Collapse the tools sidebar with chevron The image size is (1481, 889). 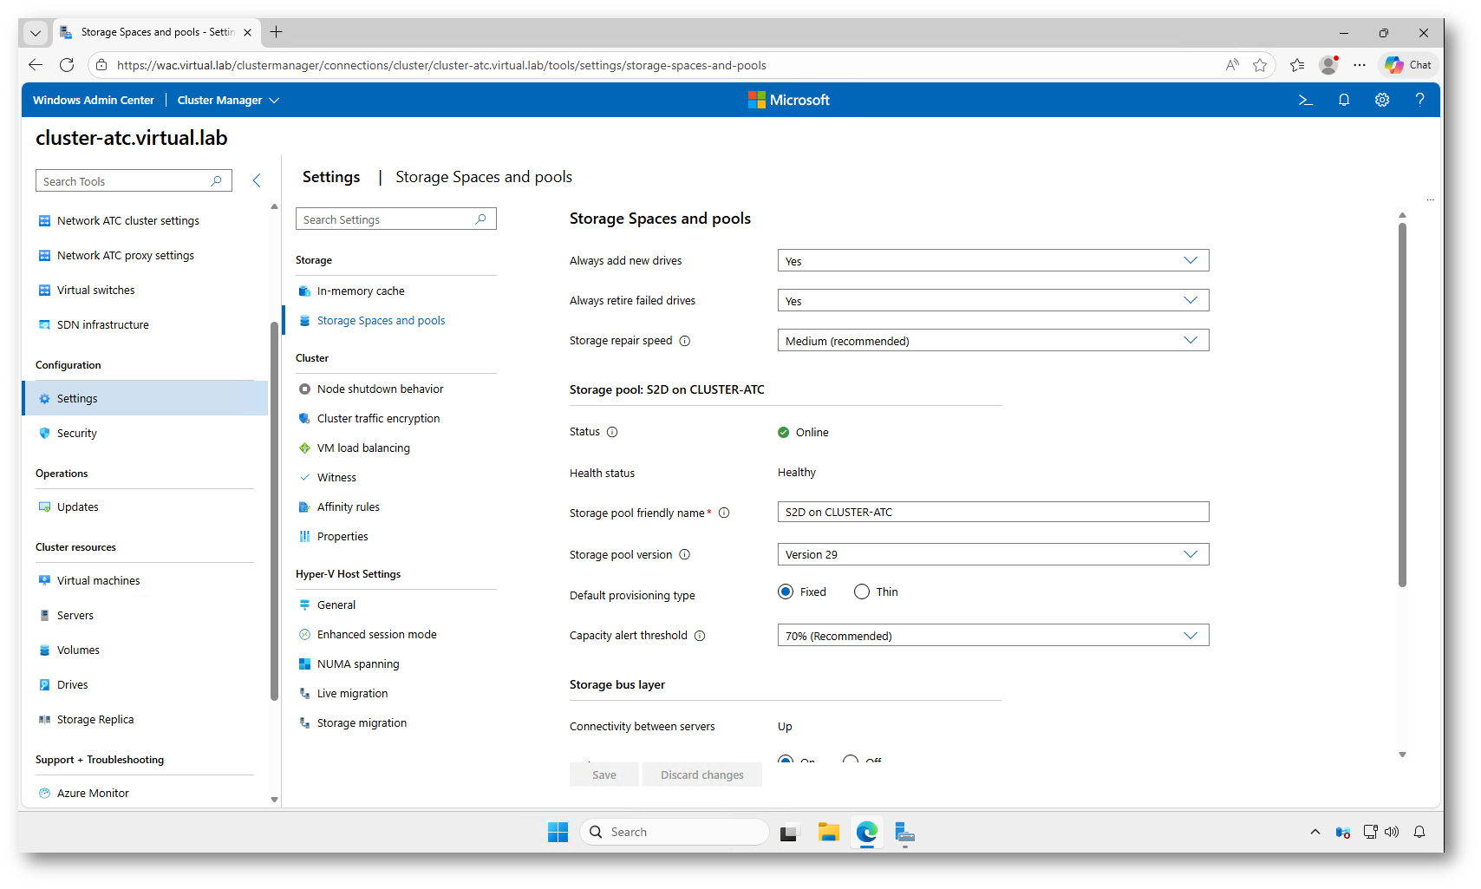(257, 180)
